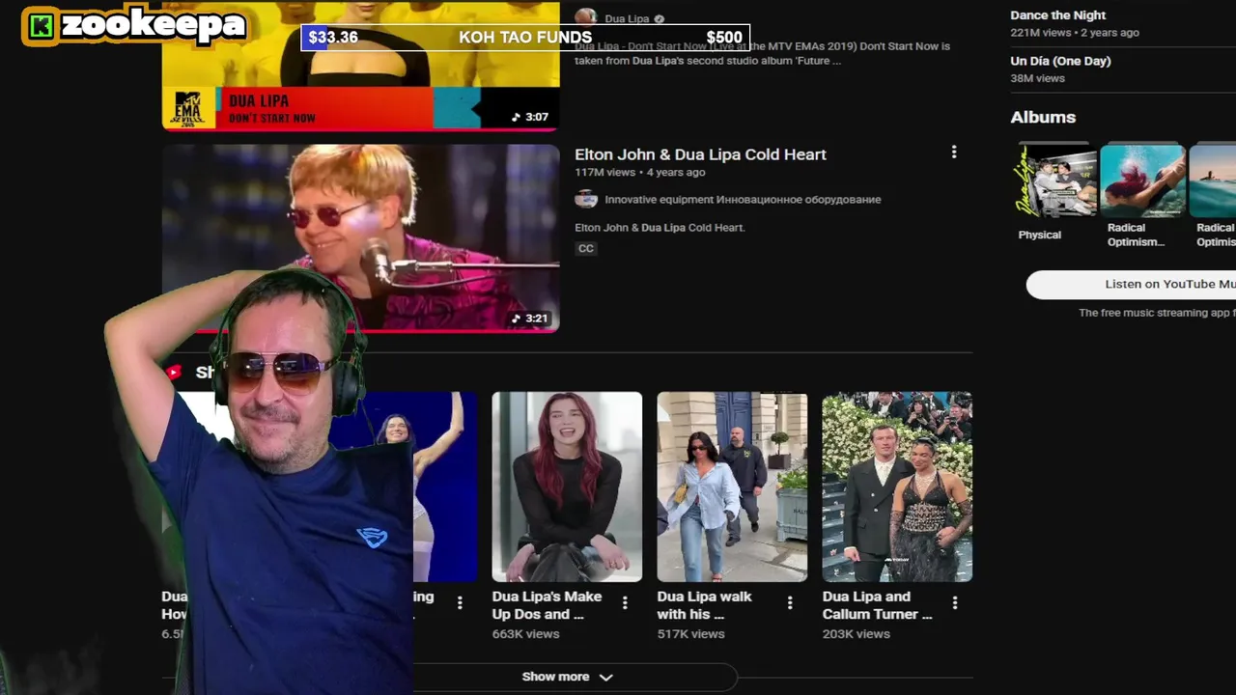Click Dua Lipa and Callum Turner short title

(x=877, y=605)
